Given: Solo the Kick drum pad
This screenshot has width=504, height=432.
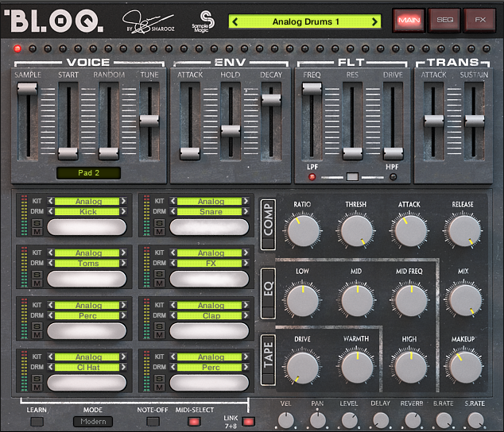Looking at the screenshot, I should pos(37,223).
